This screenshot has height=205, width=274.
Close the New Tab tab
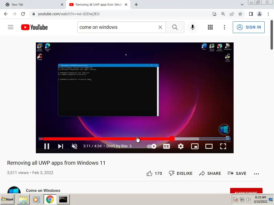coord(62,5)
